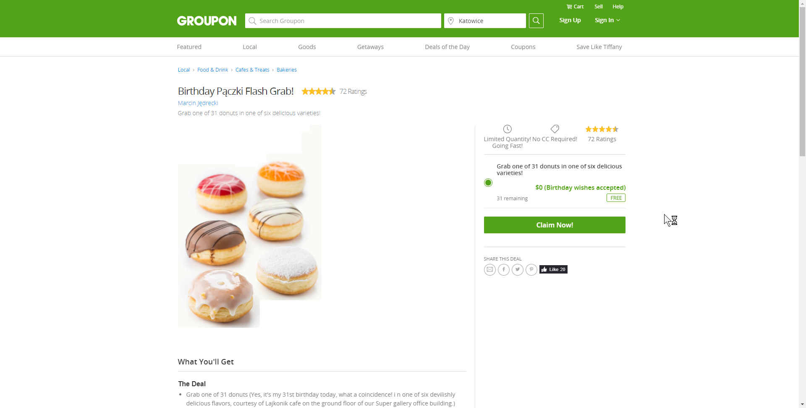The height and width of the screenshot is (408, 806).
Task: Share deal on Twitter icon
Action: pos(518,269)
